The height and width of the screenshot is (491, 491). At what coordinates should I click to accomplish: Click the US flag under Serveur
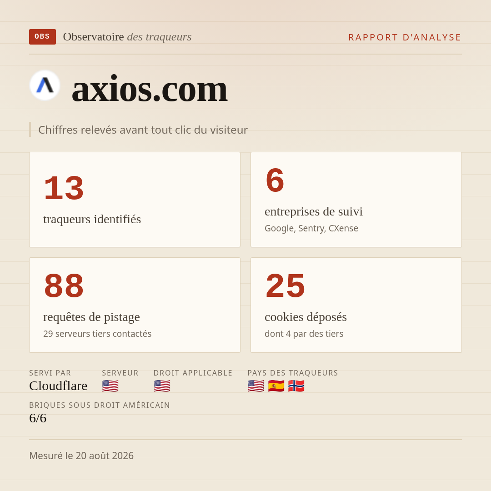(x=110, y=386)
